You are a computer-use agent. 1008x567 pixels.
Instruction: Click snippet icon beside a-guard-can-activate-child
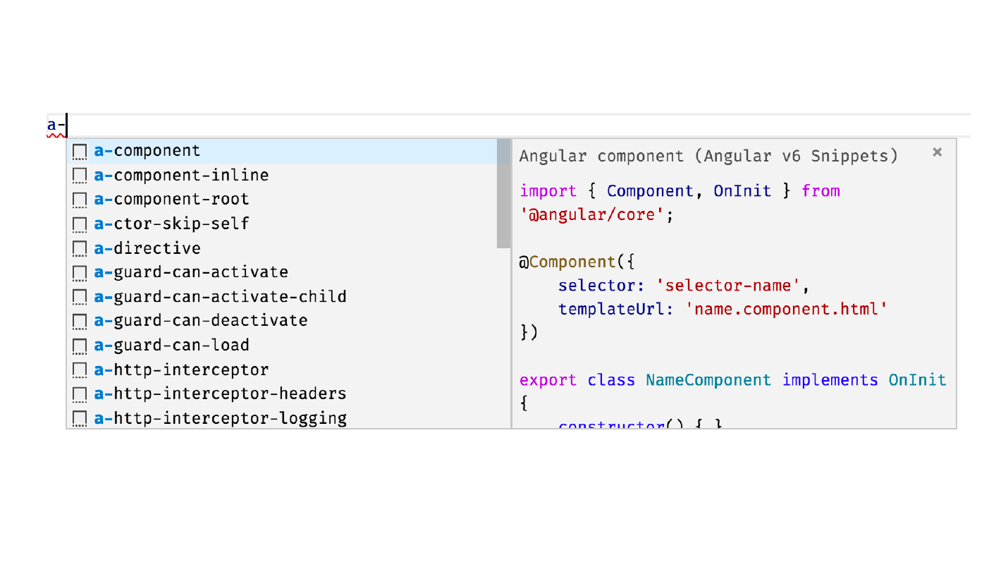click(x=80, y=298)
